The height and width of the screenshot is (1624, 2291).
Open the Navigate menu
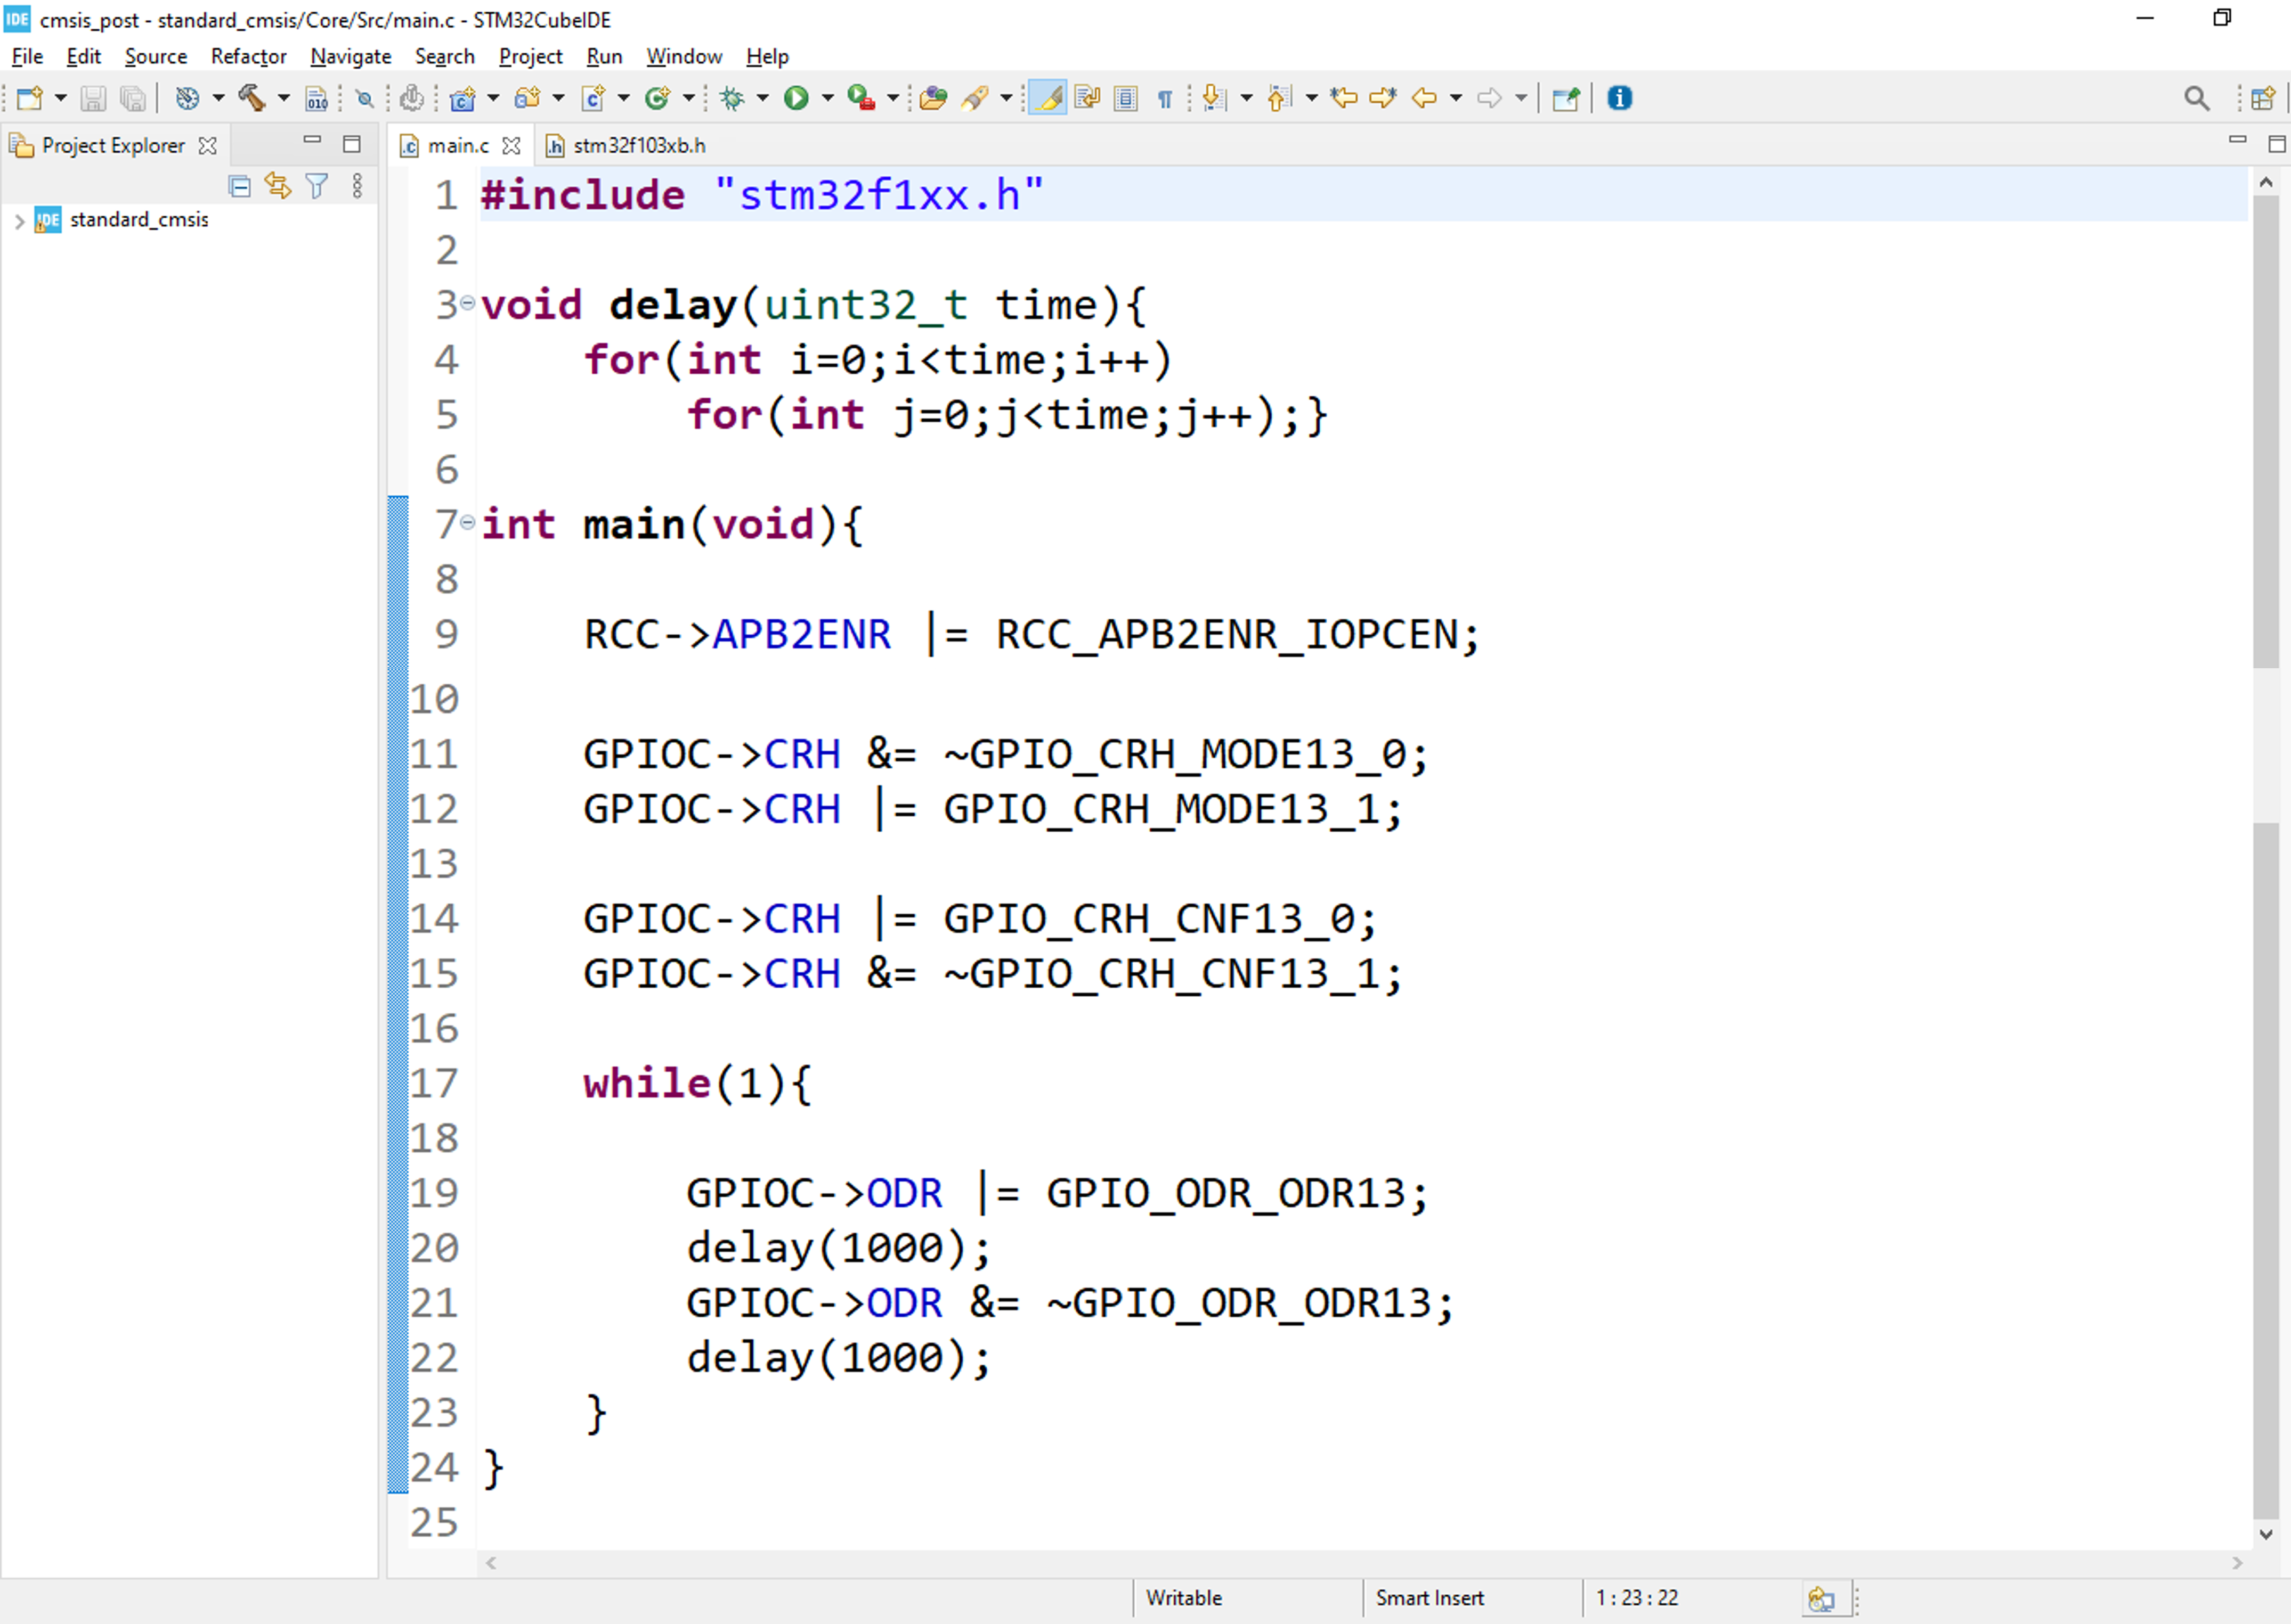[350, 56]
